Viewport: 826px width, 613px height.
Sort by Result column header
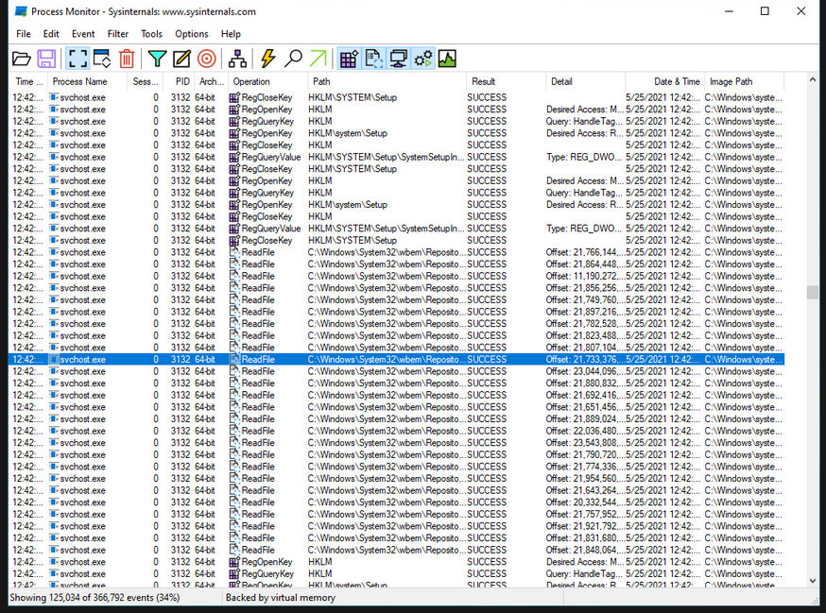pos(507,81)
